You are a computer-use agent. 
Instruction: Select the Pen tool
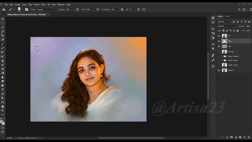(x=3, y=94)
